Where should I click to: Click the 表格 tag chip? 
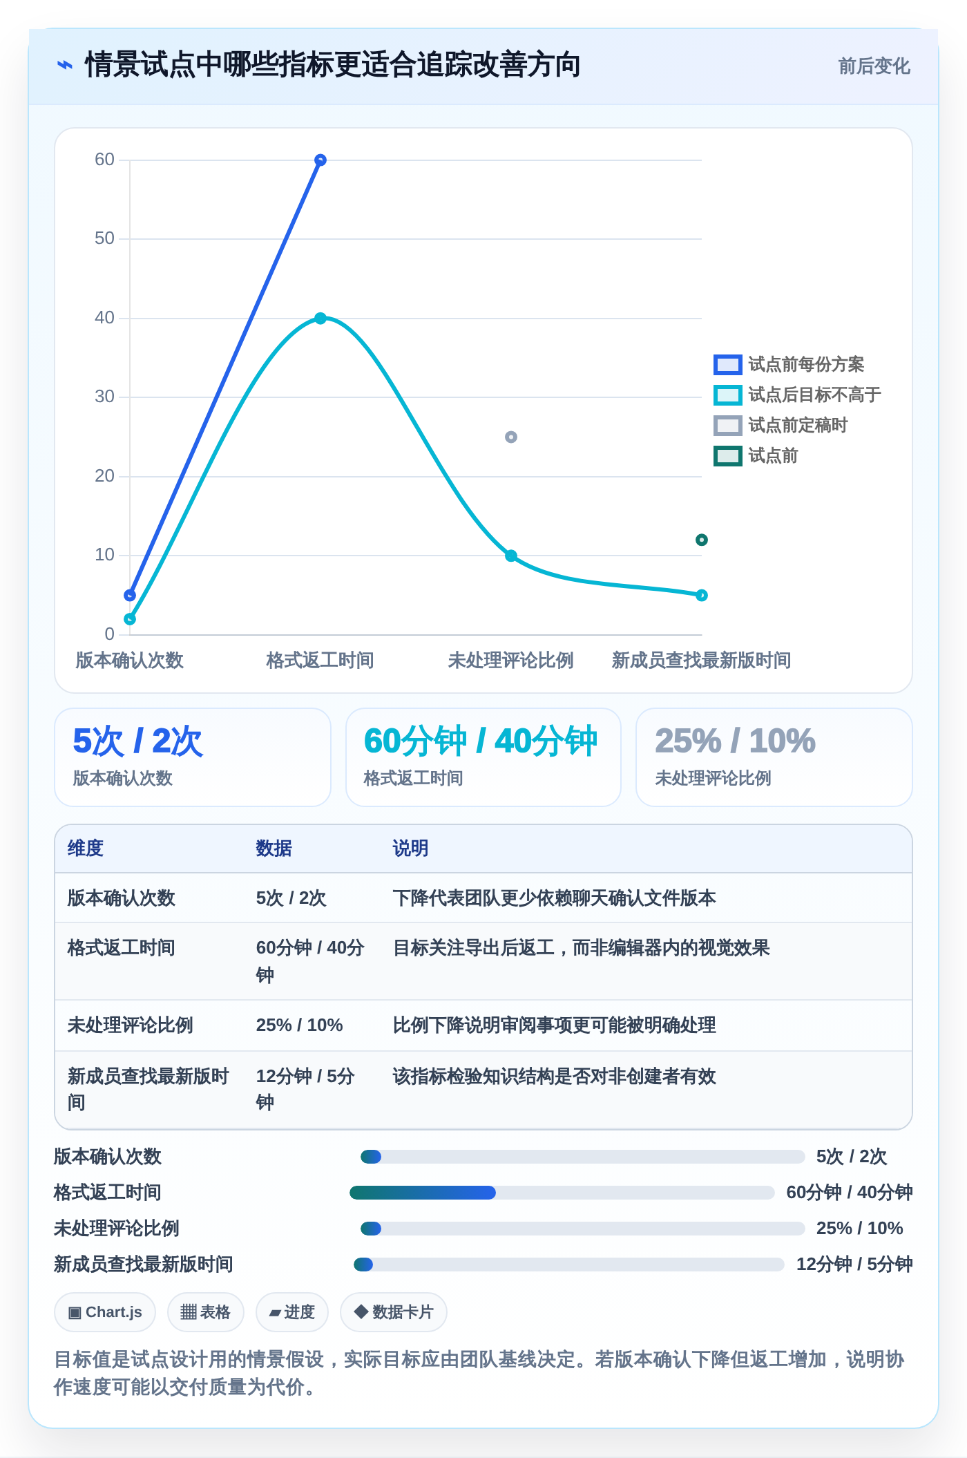point(206,1312)
